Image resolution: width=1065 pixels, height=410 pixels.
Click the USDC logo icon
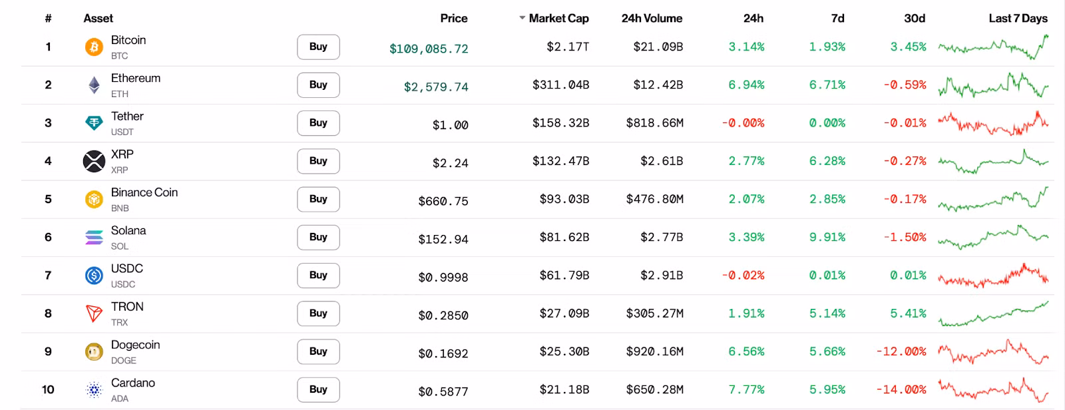pos(94,275)
